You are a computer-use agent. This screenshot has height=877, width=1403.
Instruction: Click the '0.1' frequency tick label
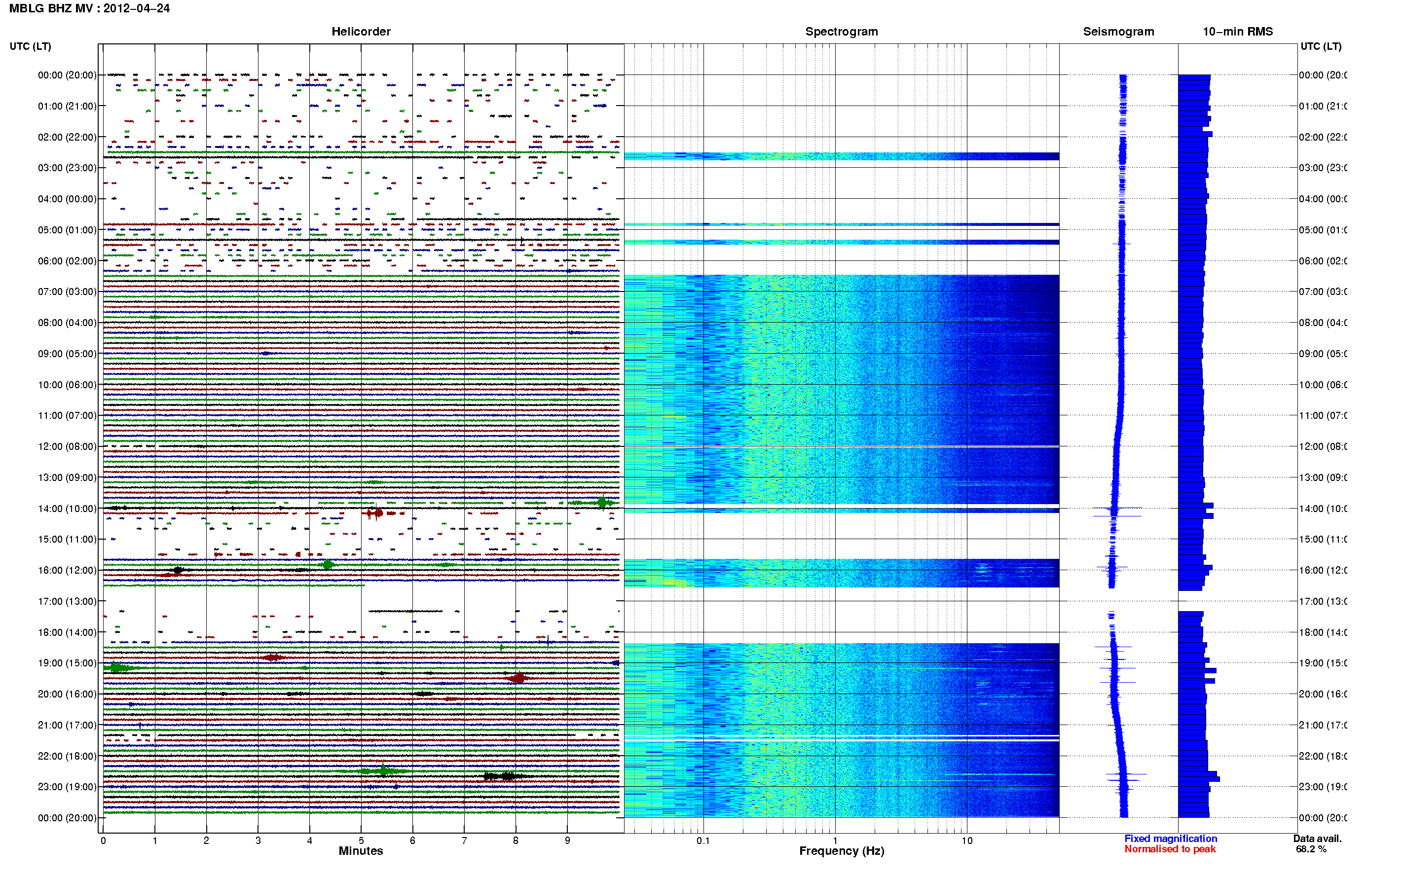click(703, 840)
